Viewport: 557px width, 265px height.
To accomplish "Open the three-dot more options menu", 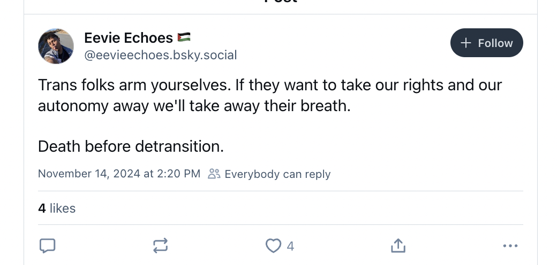I will tap(510, 246).
